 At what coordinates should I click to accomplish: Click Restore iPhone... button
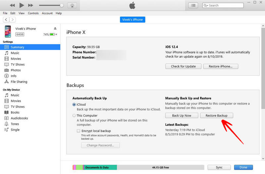coord(221,66)
